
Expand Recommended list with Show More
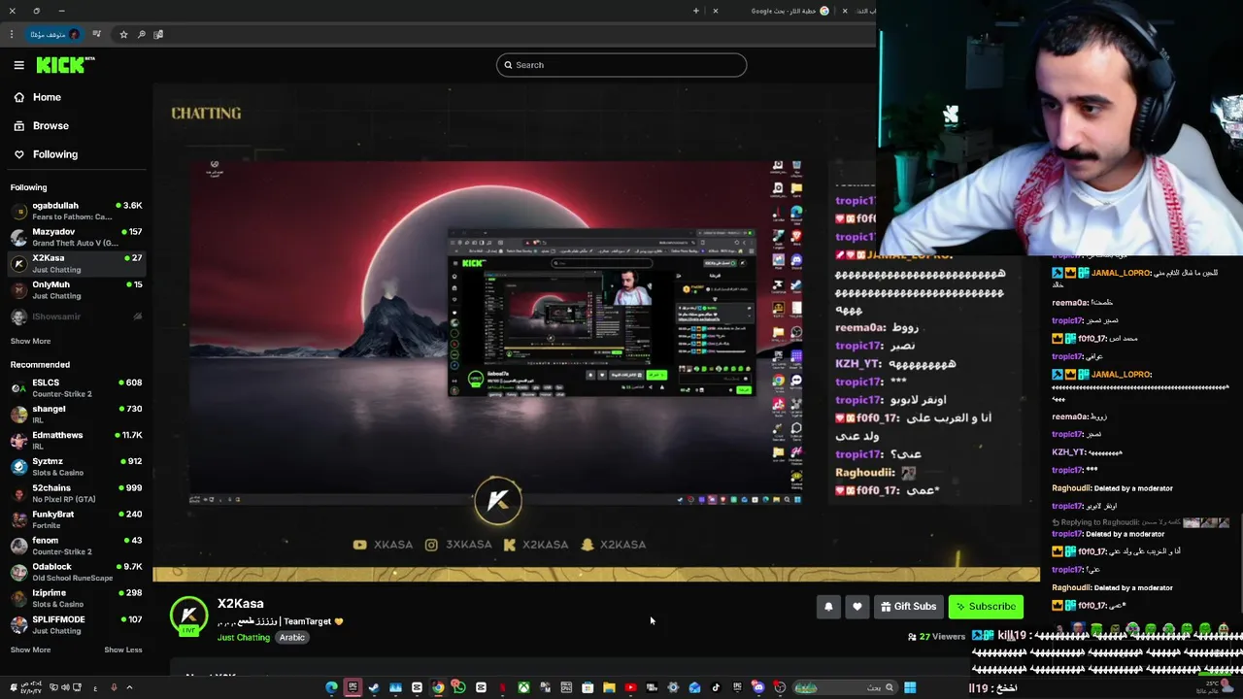30,649
